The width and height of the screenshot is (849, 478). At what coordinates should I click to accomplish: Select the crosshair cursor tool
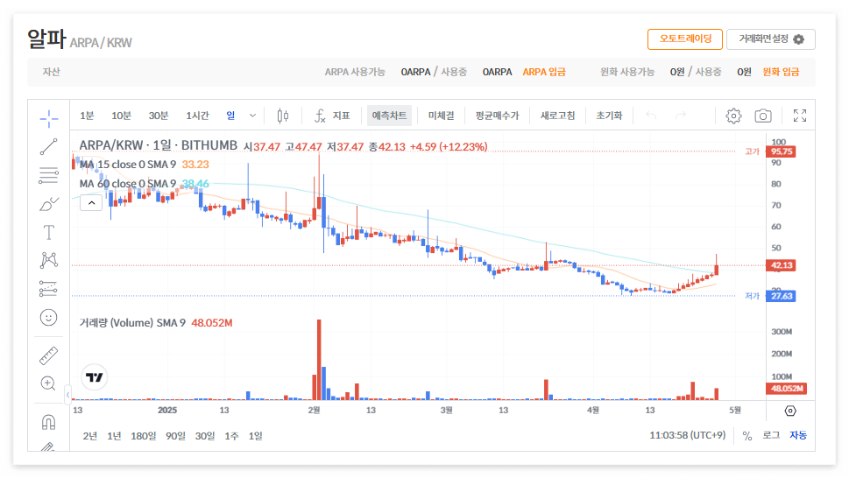pos(49,118)
